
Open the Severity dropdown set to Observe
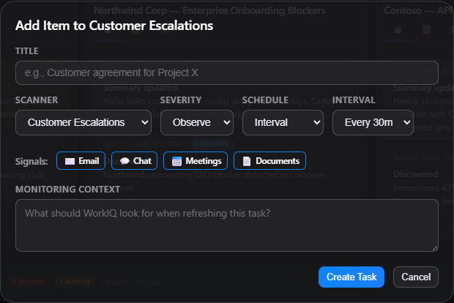point(197,122)
